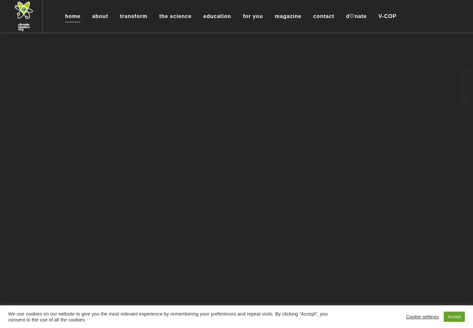
Task: Open the science section menu
Action: click(175, 16)
